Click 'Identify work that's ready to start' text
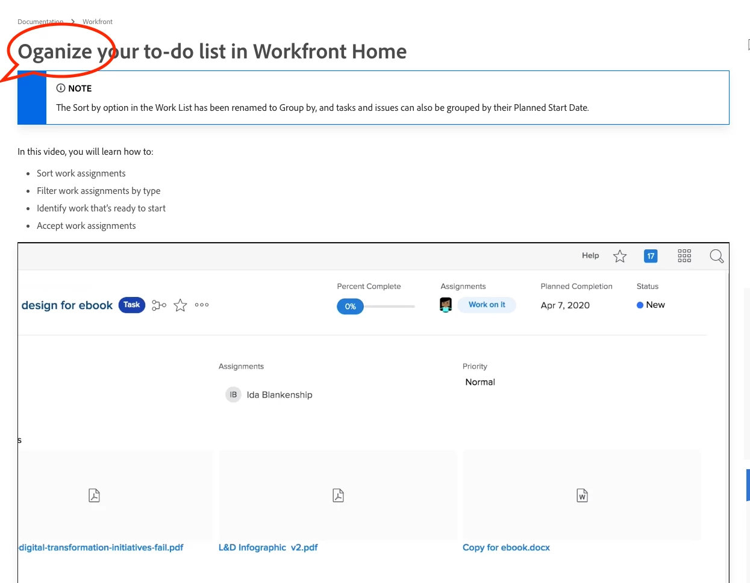The image size is (750, 583). coord(101,208)
